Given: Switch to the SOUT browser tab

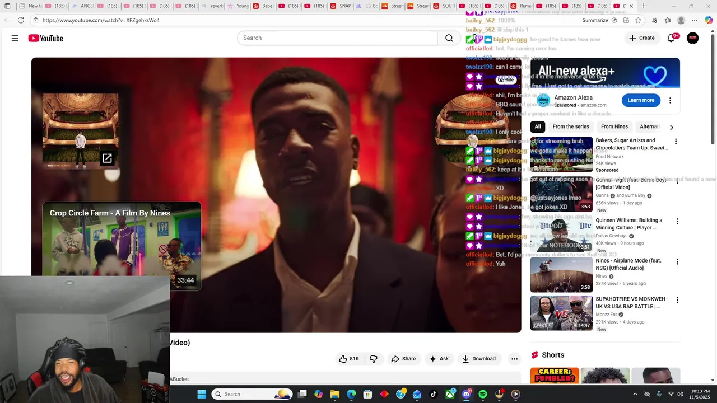Looking at the screenshot, I should pos(444,6).
